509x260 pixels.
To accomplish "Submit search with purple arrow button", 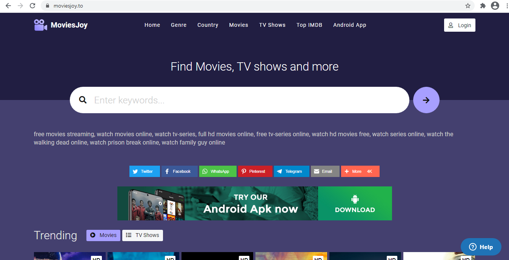I will (x=426, y=100).
